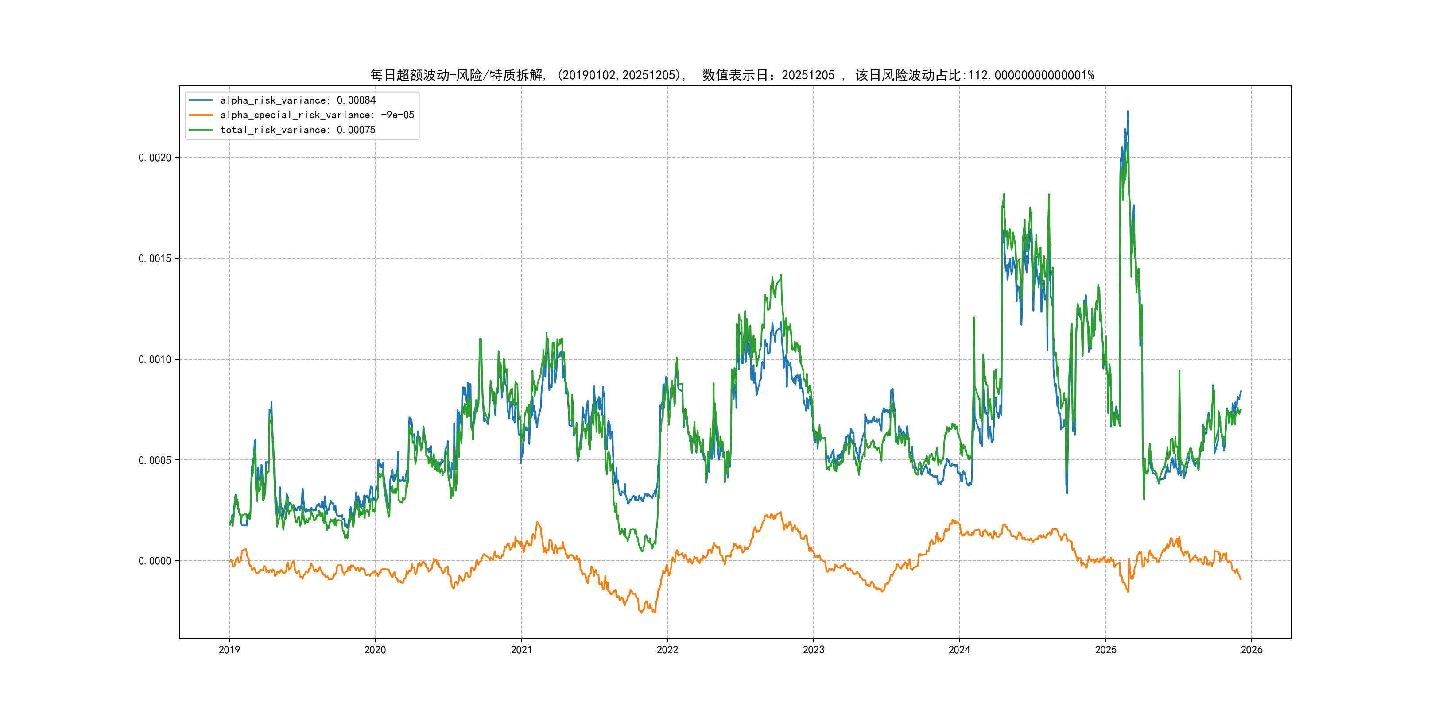This screenshot has height=717, width=1435.
Task: Click the 0.0020 y-axis tick label
Action: coord(155,158)
